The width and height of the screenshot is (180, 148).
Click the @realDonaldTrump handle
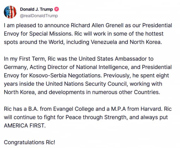39,16
